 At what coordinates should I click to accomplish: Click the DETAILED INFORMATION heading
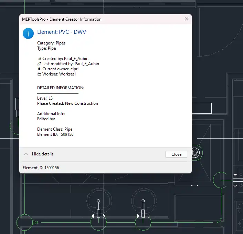point(61,88)
